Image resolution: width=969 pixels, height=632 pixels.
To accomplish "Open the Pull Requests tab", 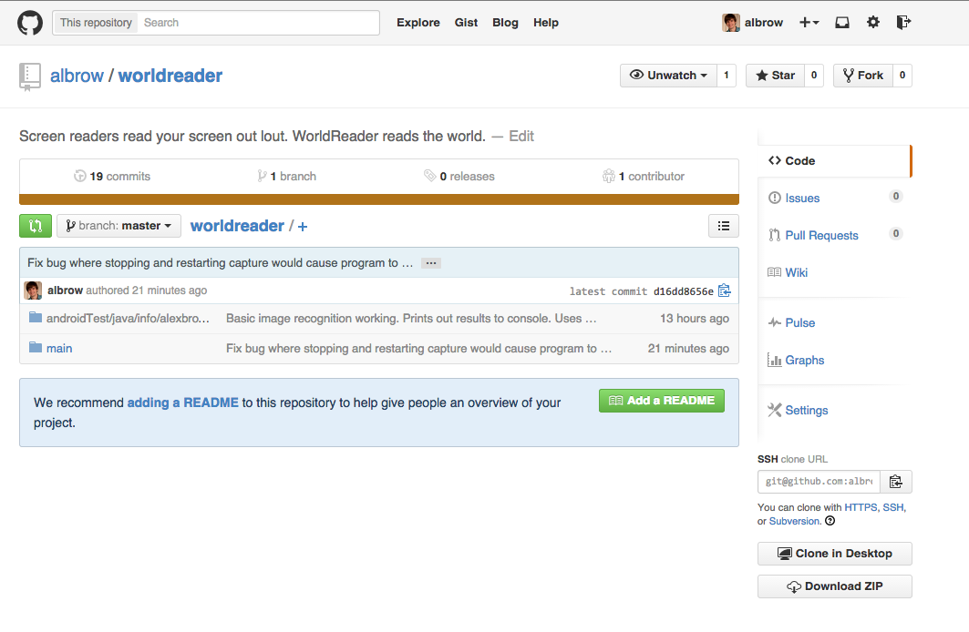I will point(821,235).
